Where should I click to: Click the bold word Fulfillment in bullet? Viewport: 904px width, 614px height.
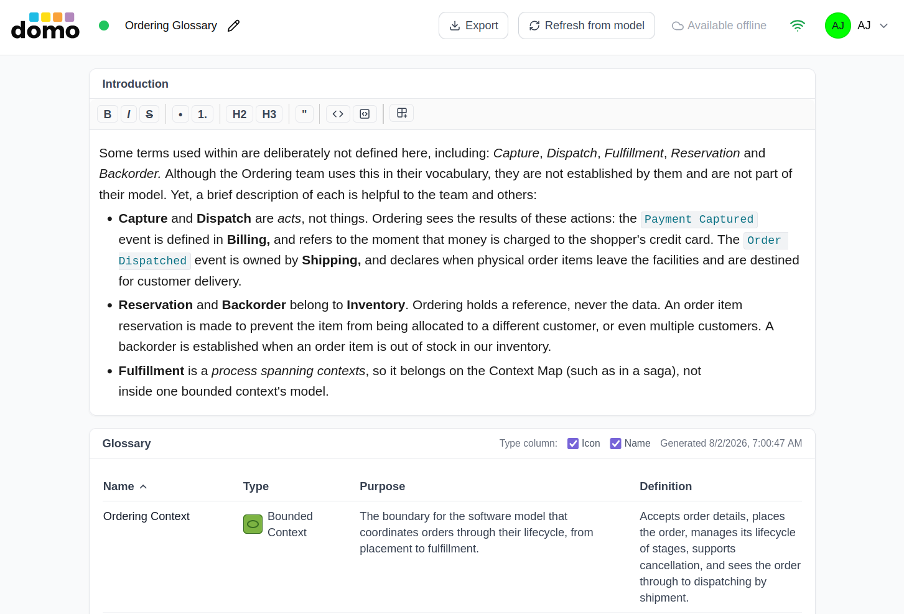click(151, 371)
